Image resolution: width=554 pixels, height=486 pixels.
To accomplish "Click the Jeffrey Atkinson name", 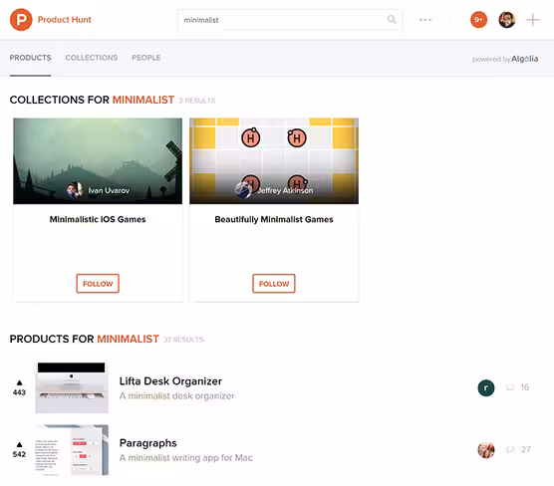I will click(x=285, y=191).
